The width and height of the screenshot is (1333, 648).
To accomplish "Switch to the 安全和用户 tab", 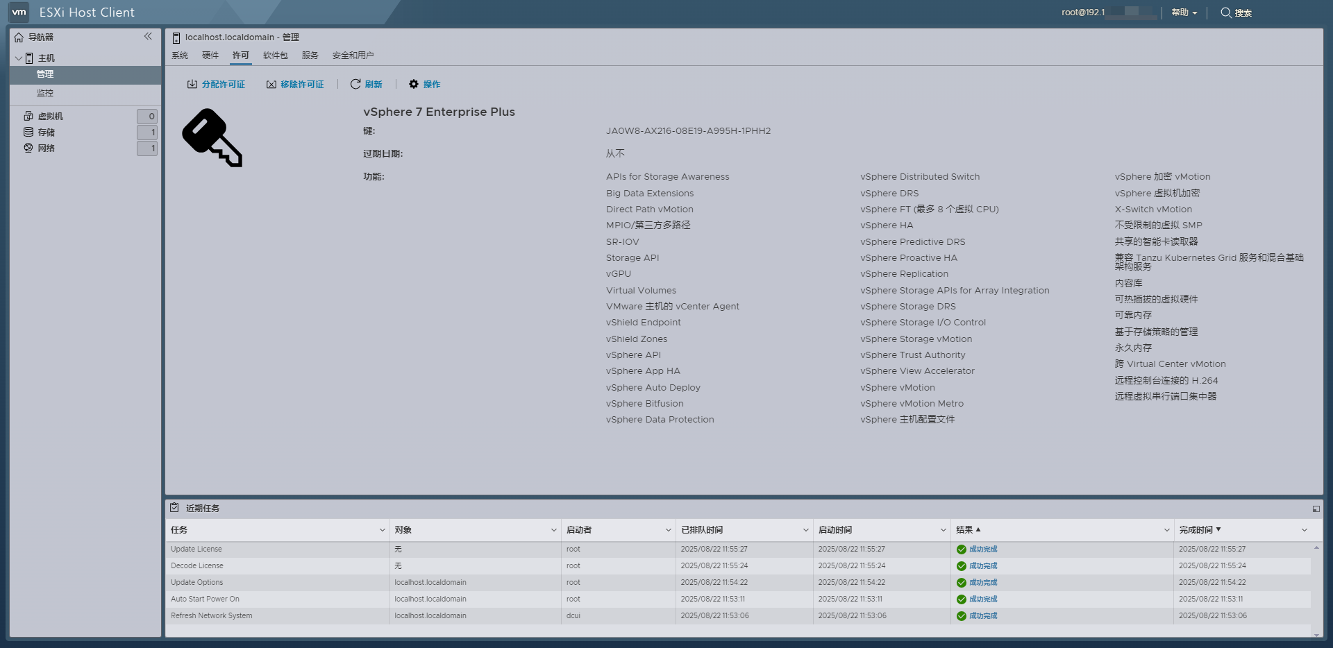I will click(x=353, y=55).
